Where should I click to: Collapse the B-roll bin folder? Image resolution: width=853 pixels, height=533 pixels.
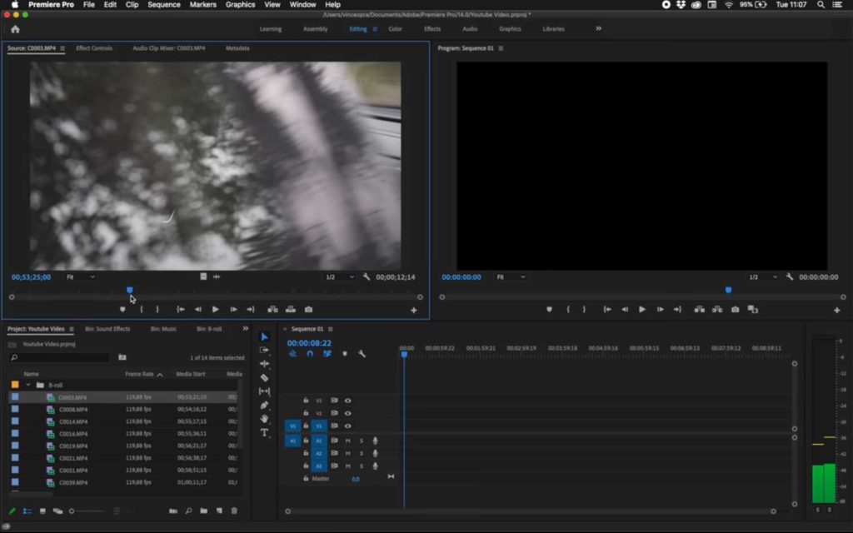(28, 385)
